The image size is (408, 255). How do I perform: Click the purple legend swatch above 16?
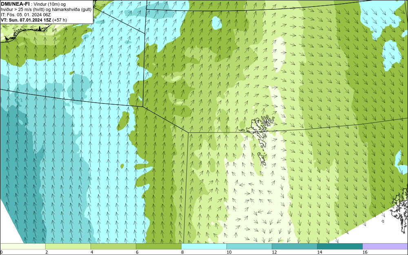(385, 246)
